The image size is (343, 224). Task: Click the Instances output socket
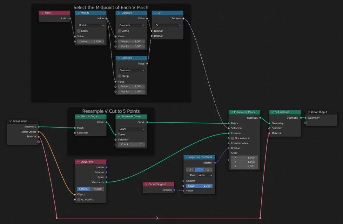pos(260,118)
